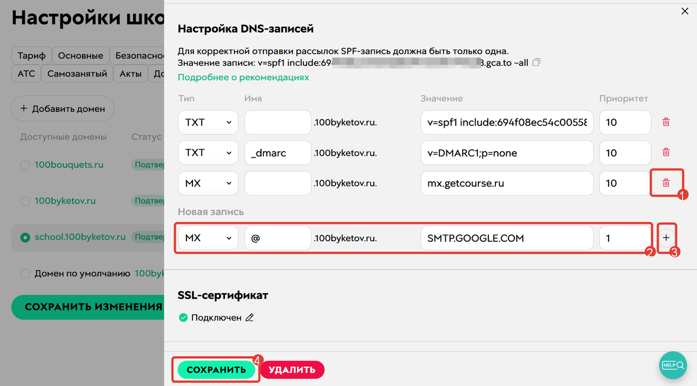Click the Подключен SSL status text
Image resolution: width=697 pixels, height=386 pixels.
[216, 317]
